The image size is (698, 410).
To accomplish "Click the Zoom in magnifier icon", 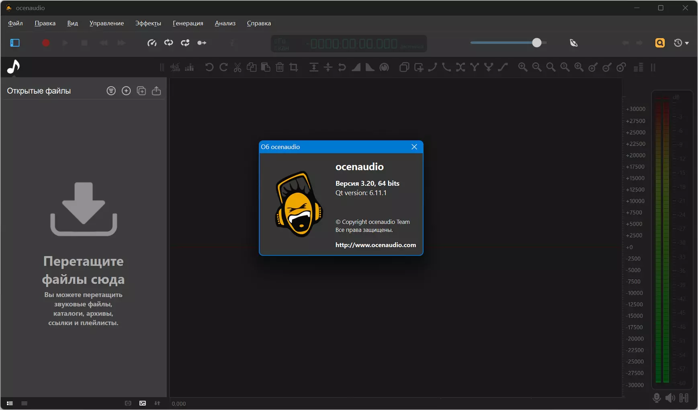I will click(x=522, y=67).
